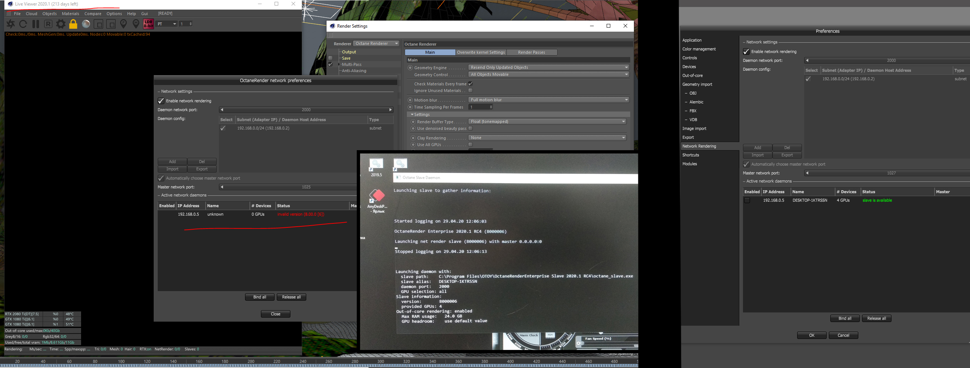Toggle the LDR 8-bit color mode icon
970x368 pixels.
click(149, 24)
